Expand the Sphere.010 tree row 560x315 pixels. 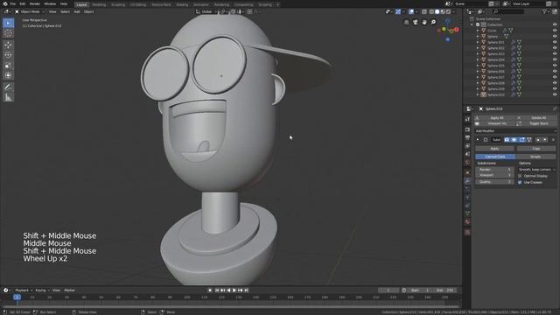tap(478, 94)
